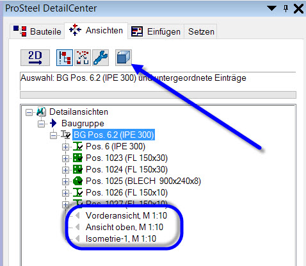Screen dimensions: 306x266
Task: Select Isometrie-1, M 1:10 view
Action: pos(121,238)
